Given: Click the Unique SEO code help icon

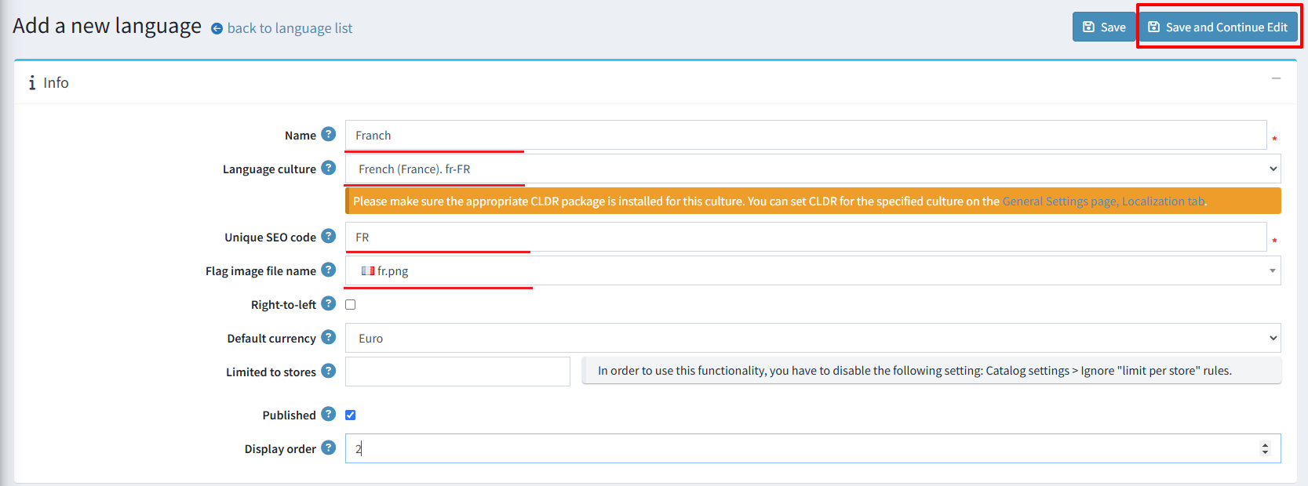Looking at the screenshot, I should (x=329, y=236).
